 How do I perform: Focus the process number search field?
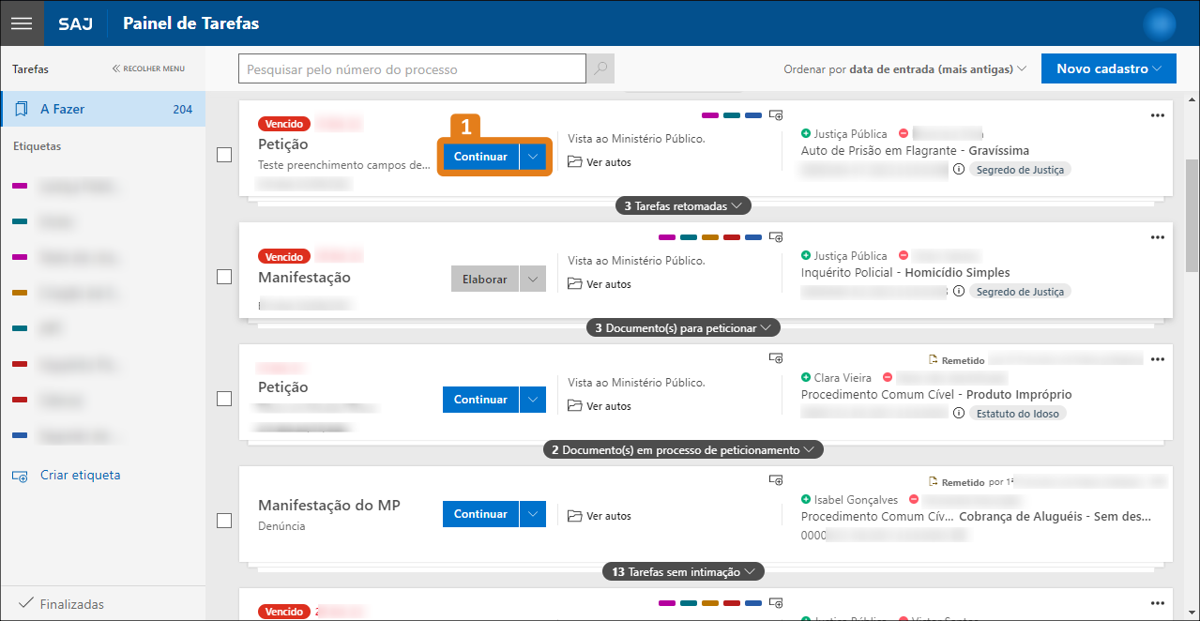[x=413, y=69]
